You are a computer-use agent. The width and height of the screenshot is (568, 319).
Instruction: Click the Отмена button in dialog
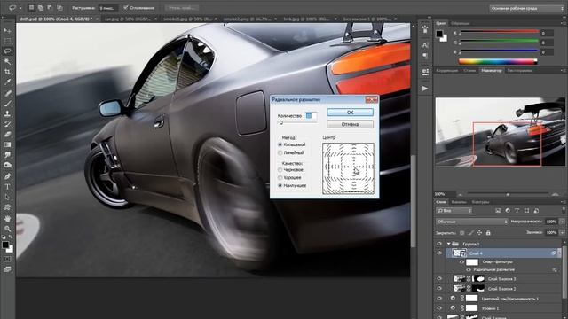[x=350, y=124]
